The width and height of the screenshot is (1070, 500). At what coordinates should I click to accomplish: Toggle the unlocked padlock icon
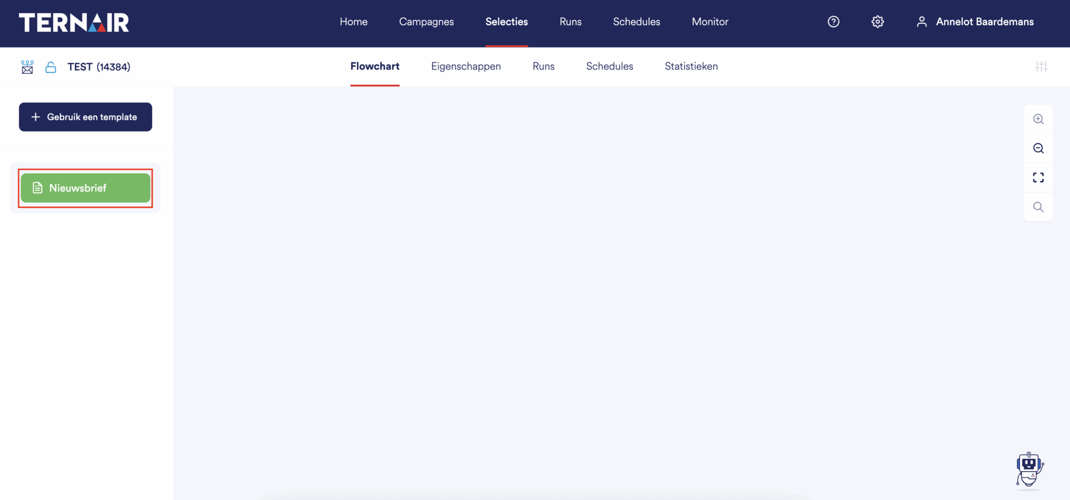coord(51,67)
